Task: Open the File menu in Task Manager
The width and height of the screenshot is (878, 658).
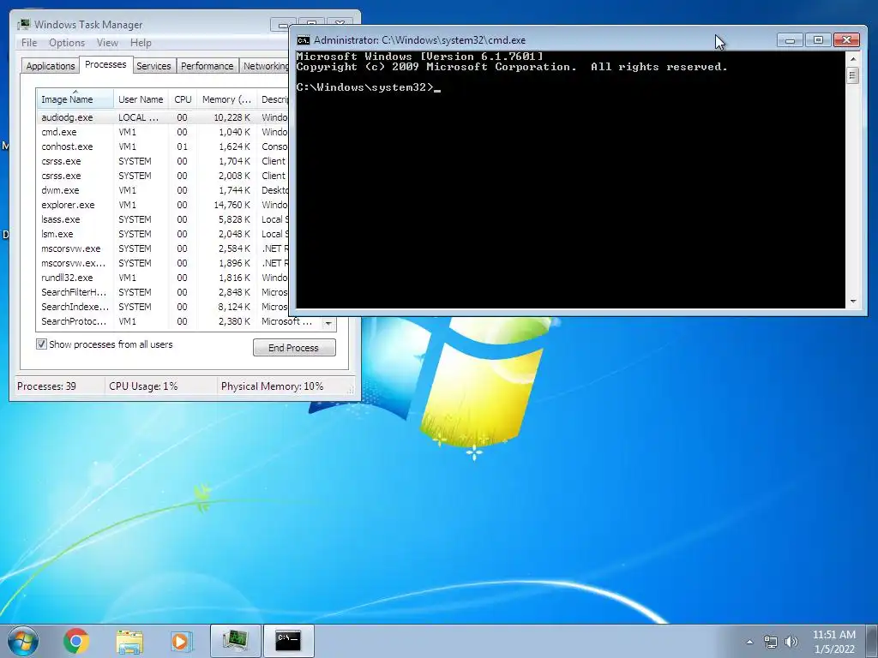Action: 29,43
